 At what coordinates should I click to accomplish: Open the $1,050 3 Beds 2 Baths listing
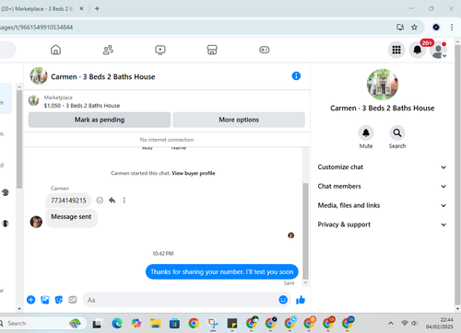click(82, 106)
